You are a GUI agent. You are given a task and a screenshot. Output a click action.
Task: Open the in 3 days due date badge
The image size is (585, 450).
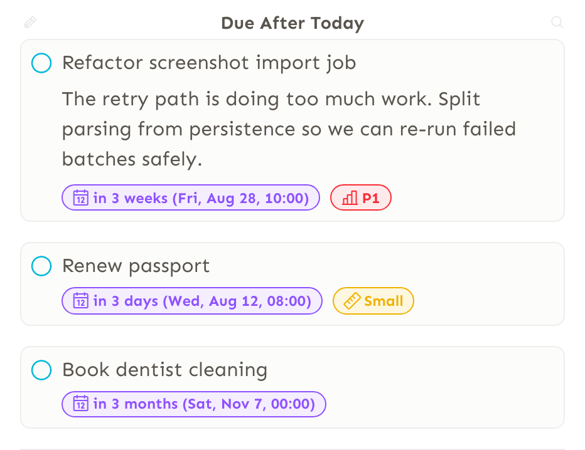(192, 301)
